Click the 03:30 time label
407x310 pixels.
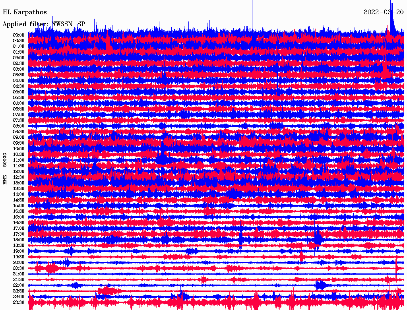coord(19,75)
